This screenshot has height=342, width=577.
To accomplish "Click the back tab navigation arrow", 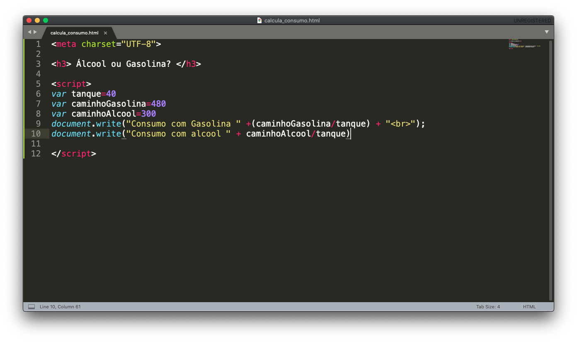I will pyautogui.click(x=29, y=32).
